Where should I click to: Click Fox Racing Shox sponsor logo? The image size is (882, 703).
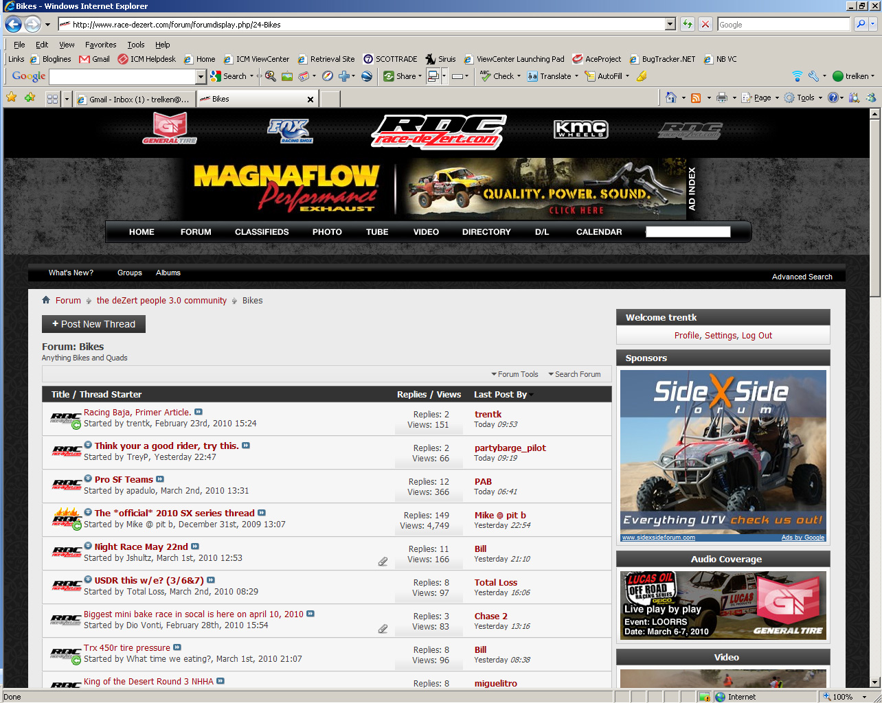tap(290, 130)
